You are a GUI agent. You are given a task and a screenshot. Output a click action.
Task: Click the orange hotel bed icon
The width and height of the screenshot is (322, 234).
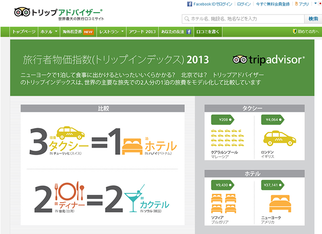point(133,145)
